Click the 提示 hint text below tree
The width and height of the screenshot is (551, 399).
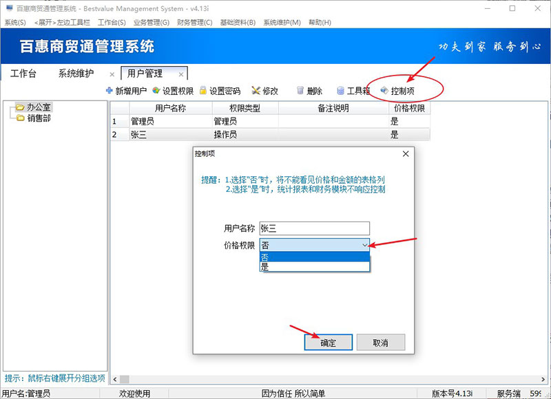55,378
